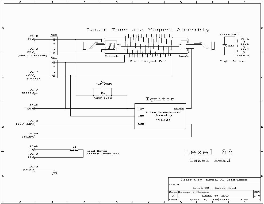Select the P1-B START connector label
264x204 pixels.
27,137
